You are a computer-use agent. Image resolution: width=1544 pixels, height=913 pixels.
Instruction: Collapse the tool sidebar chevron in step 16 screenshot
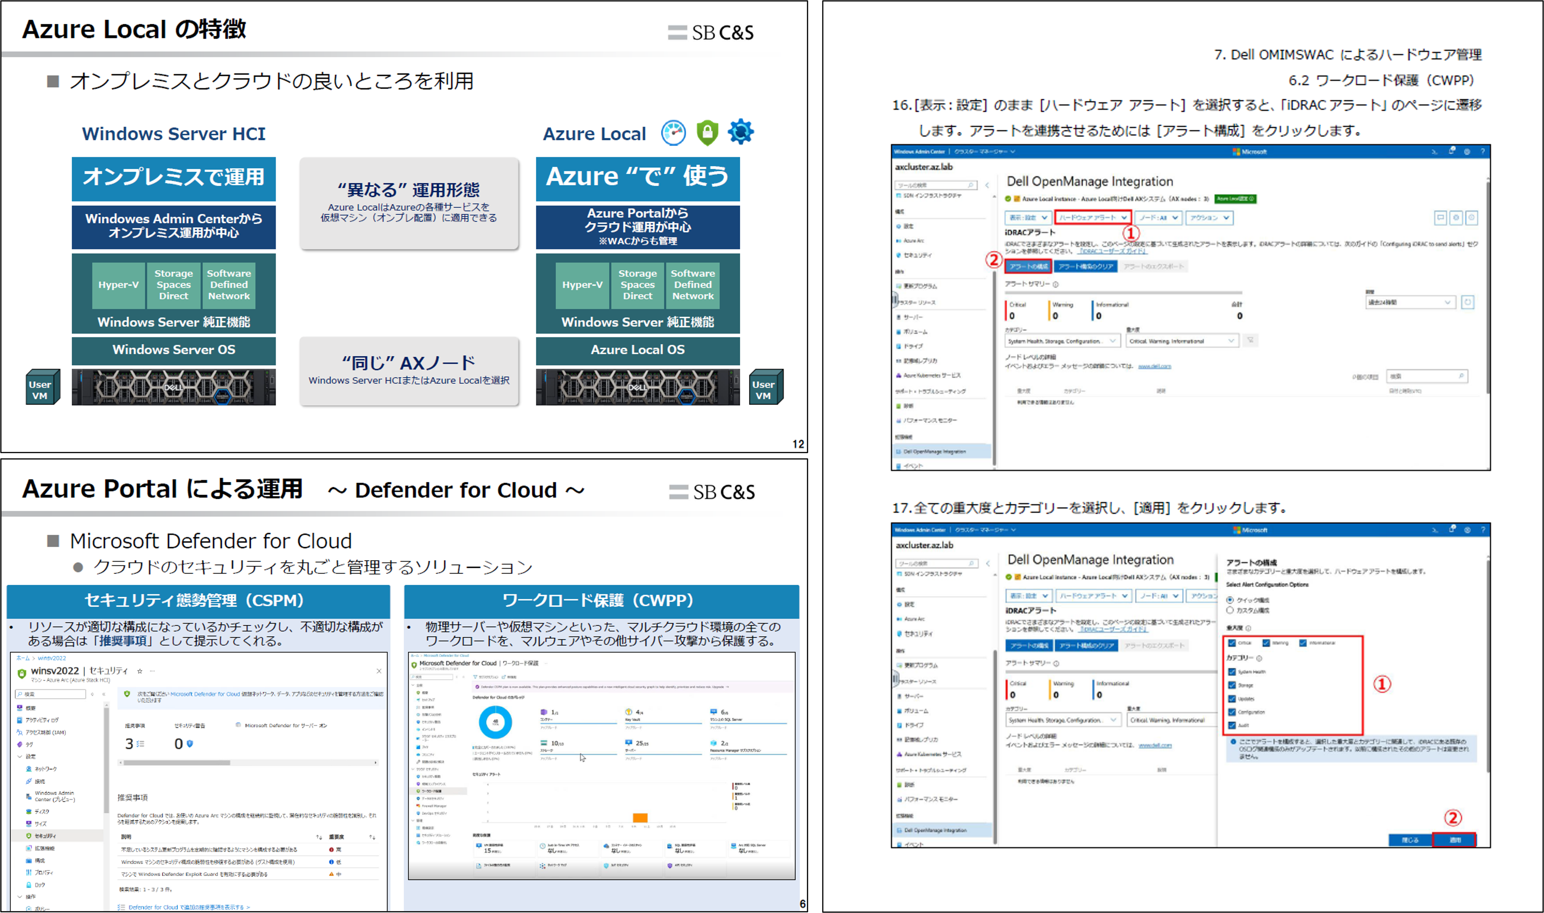click(x=987, y=185)
